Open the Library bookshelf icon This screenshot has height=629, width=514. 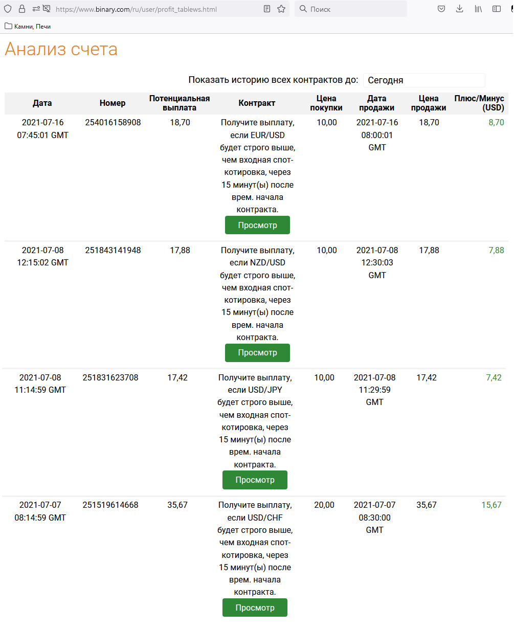coord(478,9)
